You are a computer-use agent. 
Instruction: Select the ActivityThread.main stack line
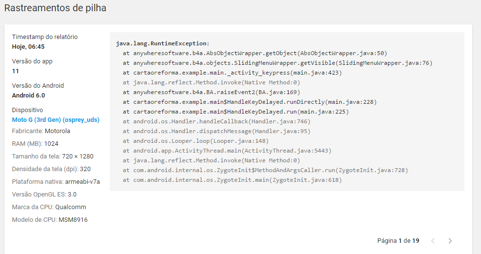pos(227,151)
